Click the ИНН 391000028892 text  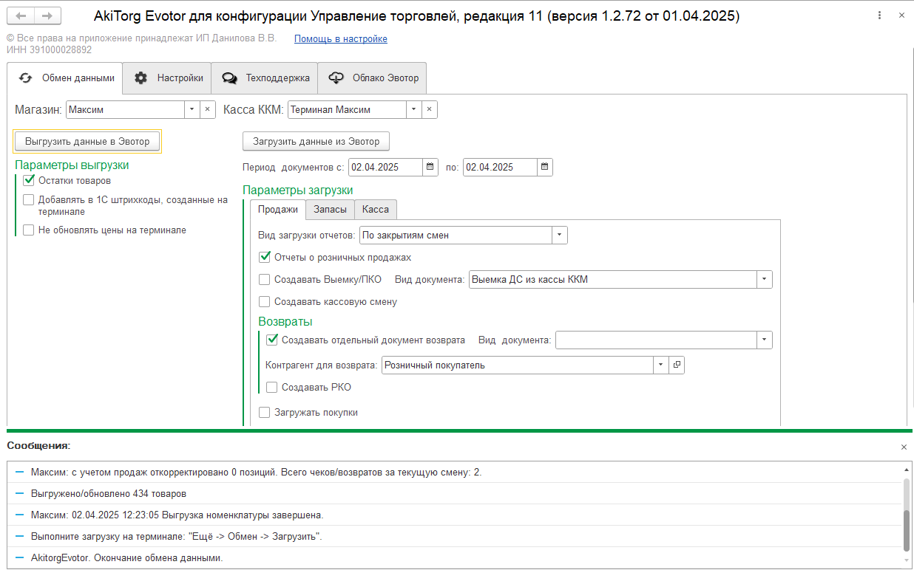pos(49,50)
